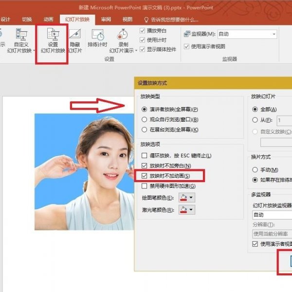Select 观众自行浏览(窗口) radio button

pyautogui.click(x=144, y=120)
